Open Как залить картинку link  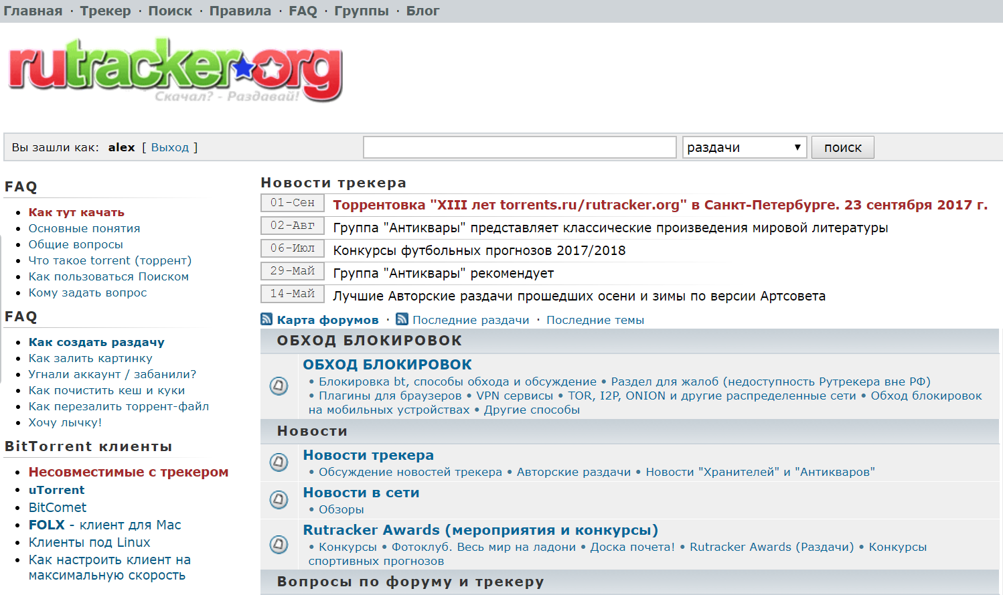[x=90, y=358]
